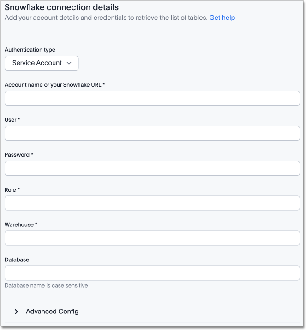
Task: Select the Password text box
Action: pyautogui.click(x=152, y=168)
